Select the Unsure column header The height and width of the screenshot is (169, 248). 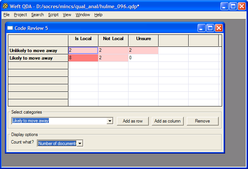[143, 39]
